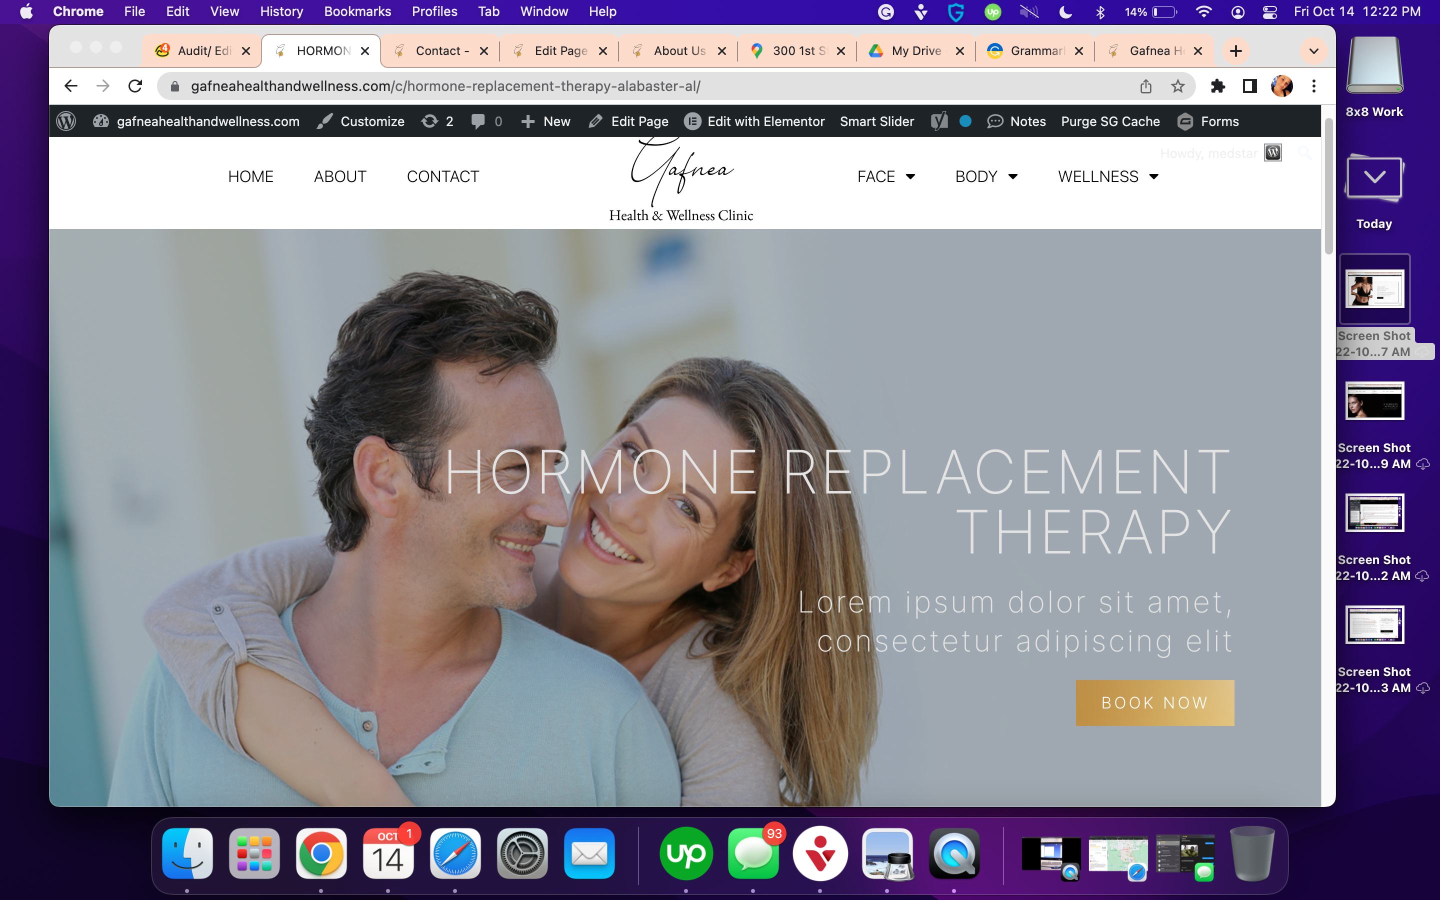
Task: Open the updates counter in admin bar
Action: coord(437,121)
